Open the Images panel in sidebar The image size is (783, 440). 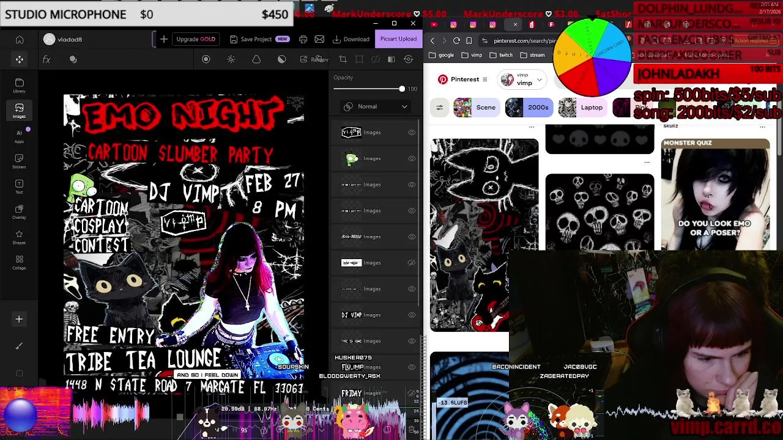click(x=19, y=111)
